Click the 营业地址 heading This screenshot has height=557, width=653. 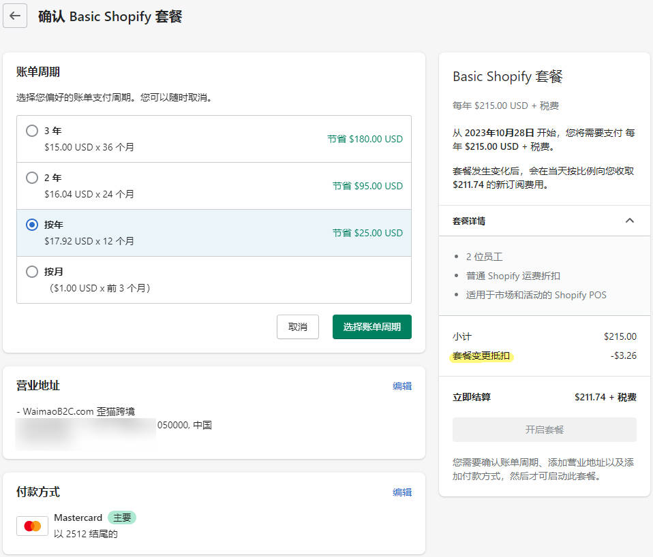tap(38, 385)
